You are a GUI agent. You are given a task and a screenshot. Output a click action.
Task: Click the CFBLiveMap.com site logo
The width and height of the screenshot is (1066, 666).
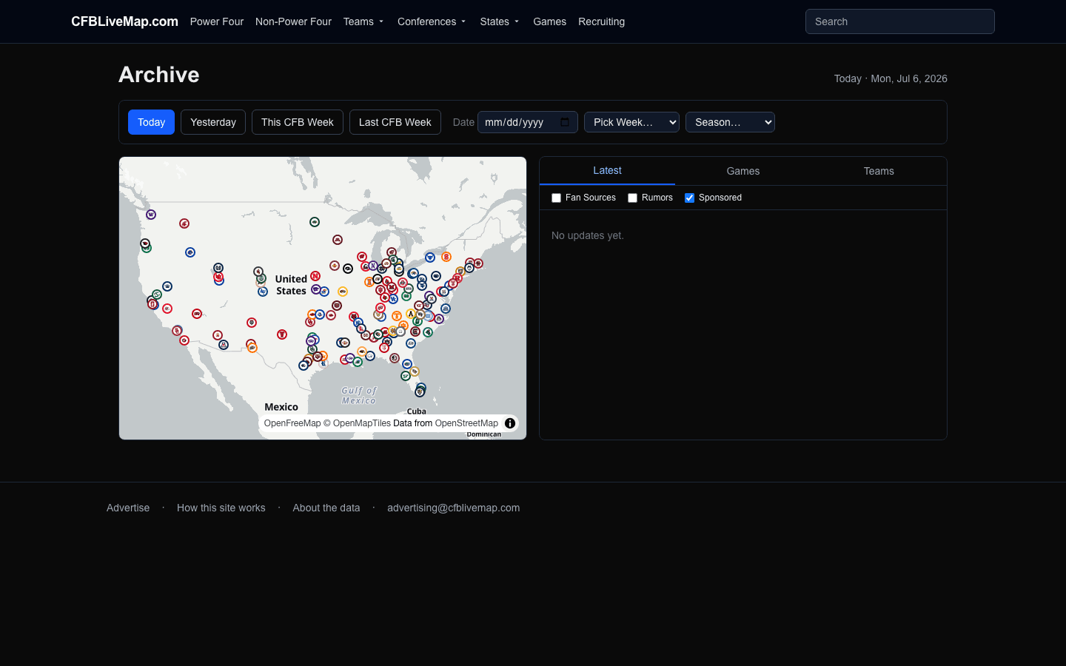click(124, 21)
